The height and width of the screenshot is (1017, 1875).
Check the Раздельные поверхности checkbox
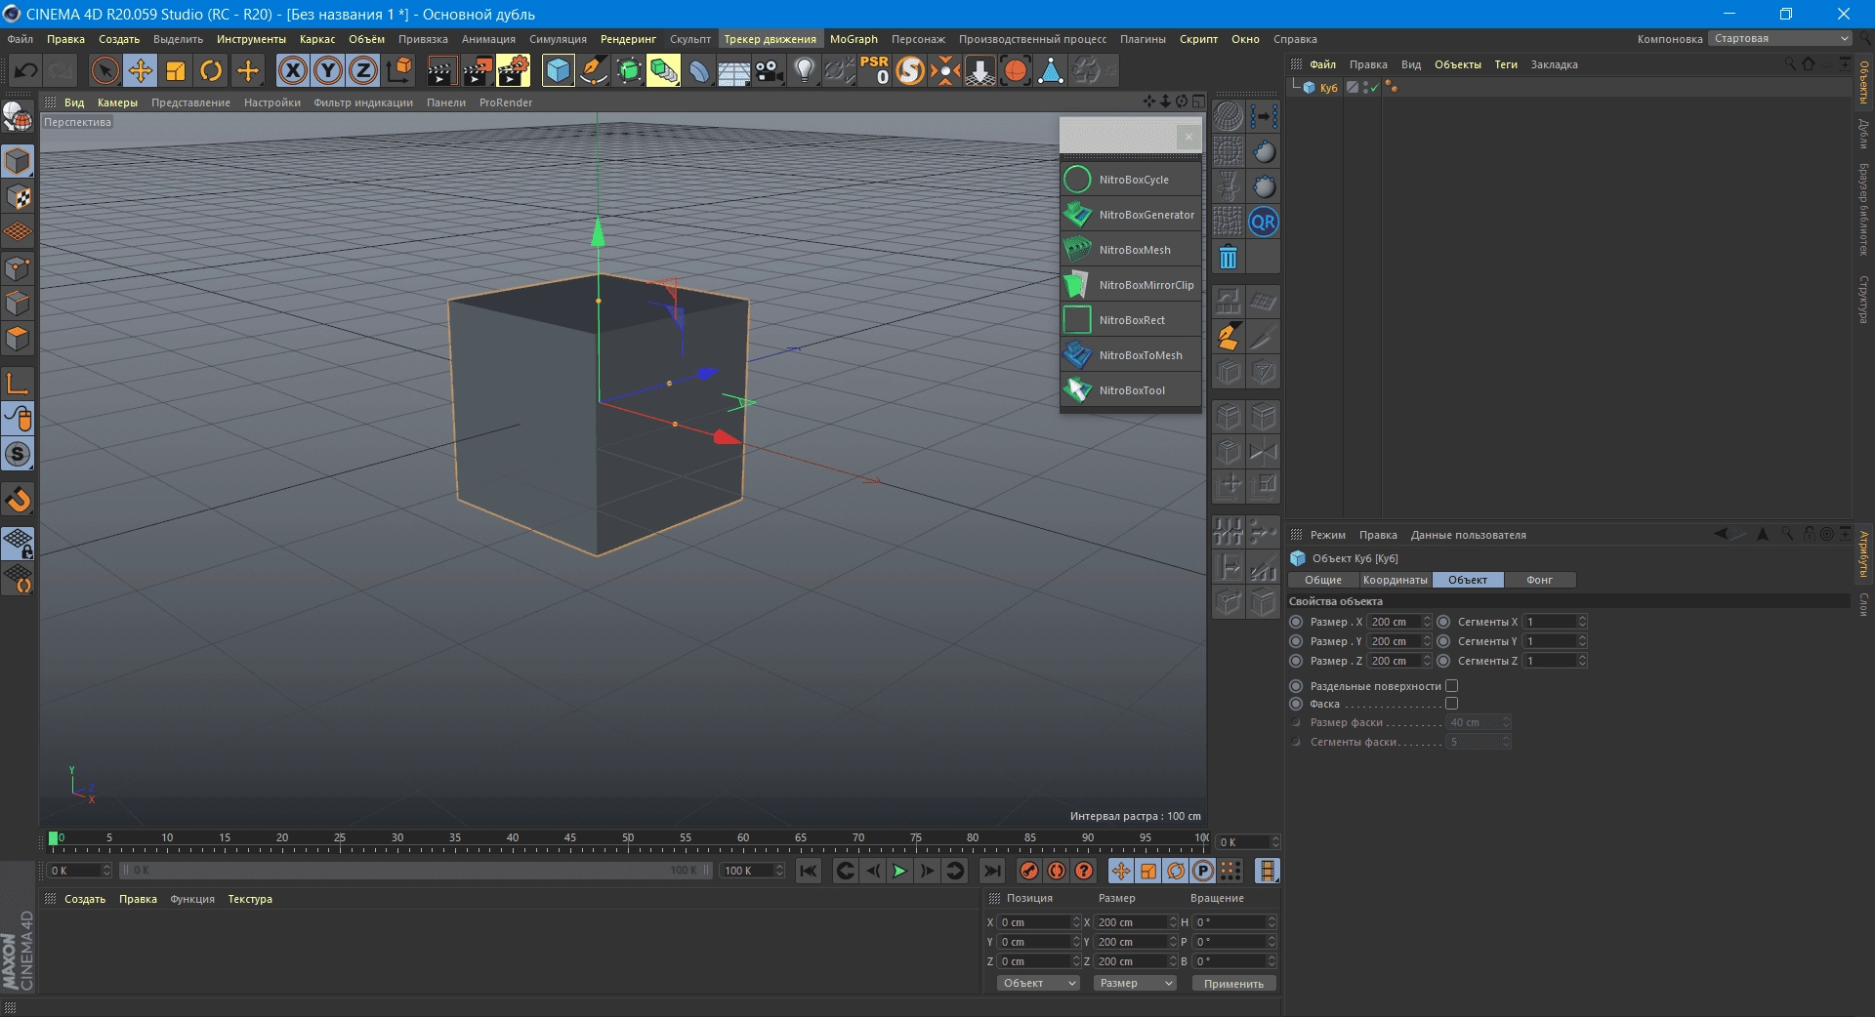tap(1451, 686)
